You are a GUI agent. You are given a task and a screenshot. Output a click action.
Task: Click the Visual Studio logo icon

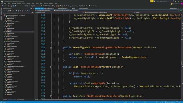pos(2,1)
